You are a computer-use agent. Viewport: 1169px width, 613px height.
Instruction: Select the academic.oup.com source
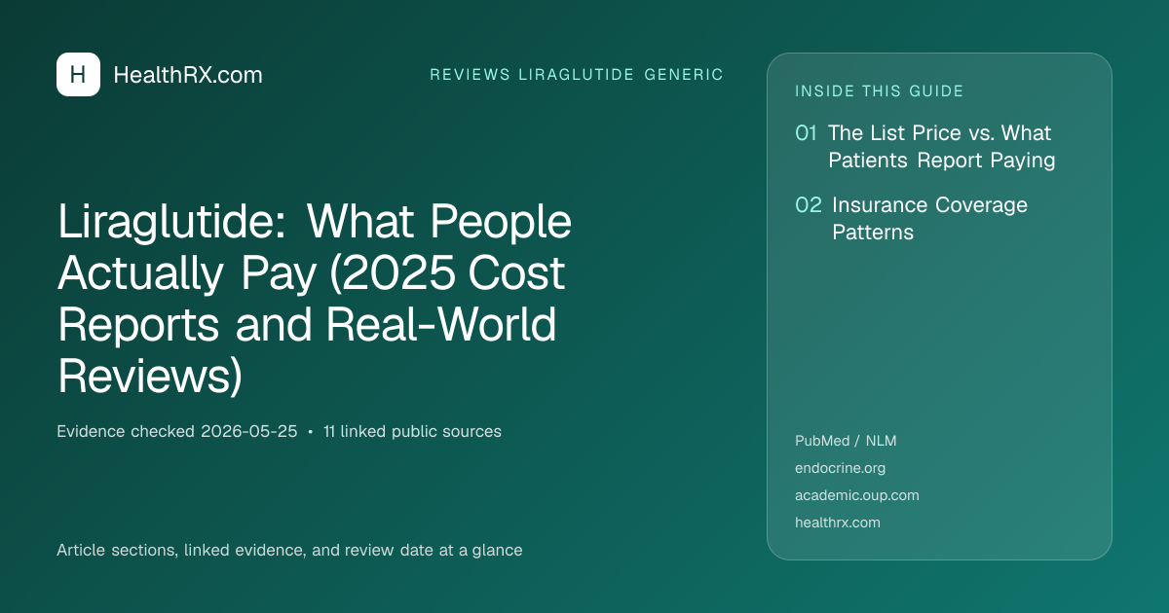click(857, 495)
